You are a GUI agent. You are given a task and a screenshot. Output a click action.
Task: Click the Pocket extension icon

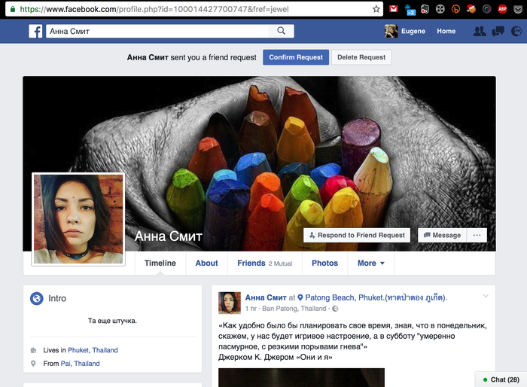(518, 9)
